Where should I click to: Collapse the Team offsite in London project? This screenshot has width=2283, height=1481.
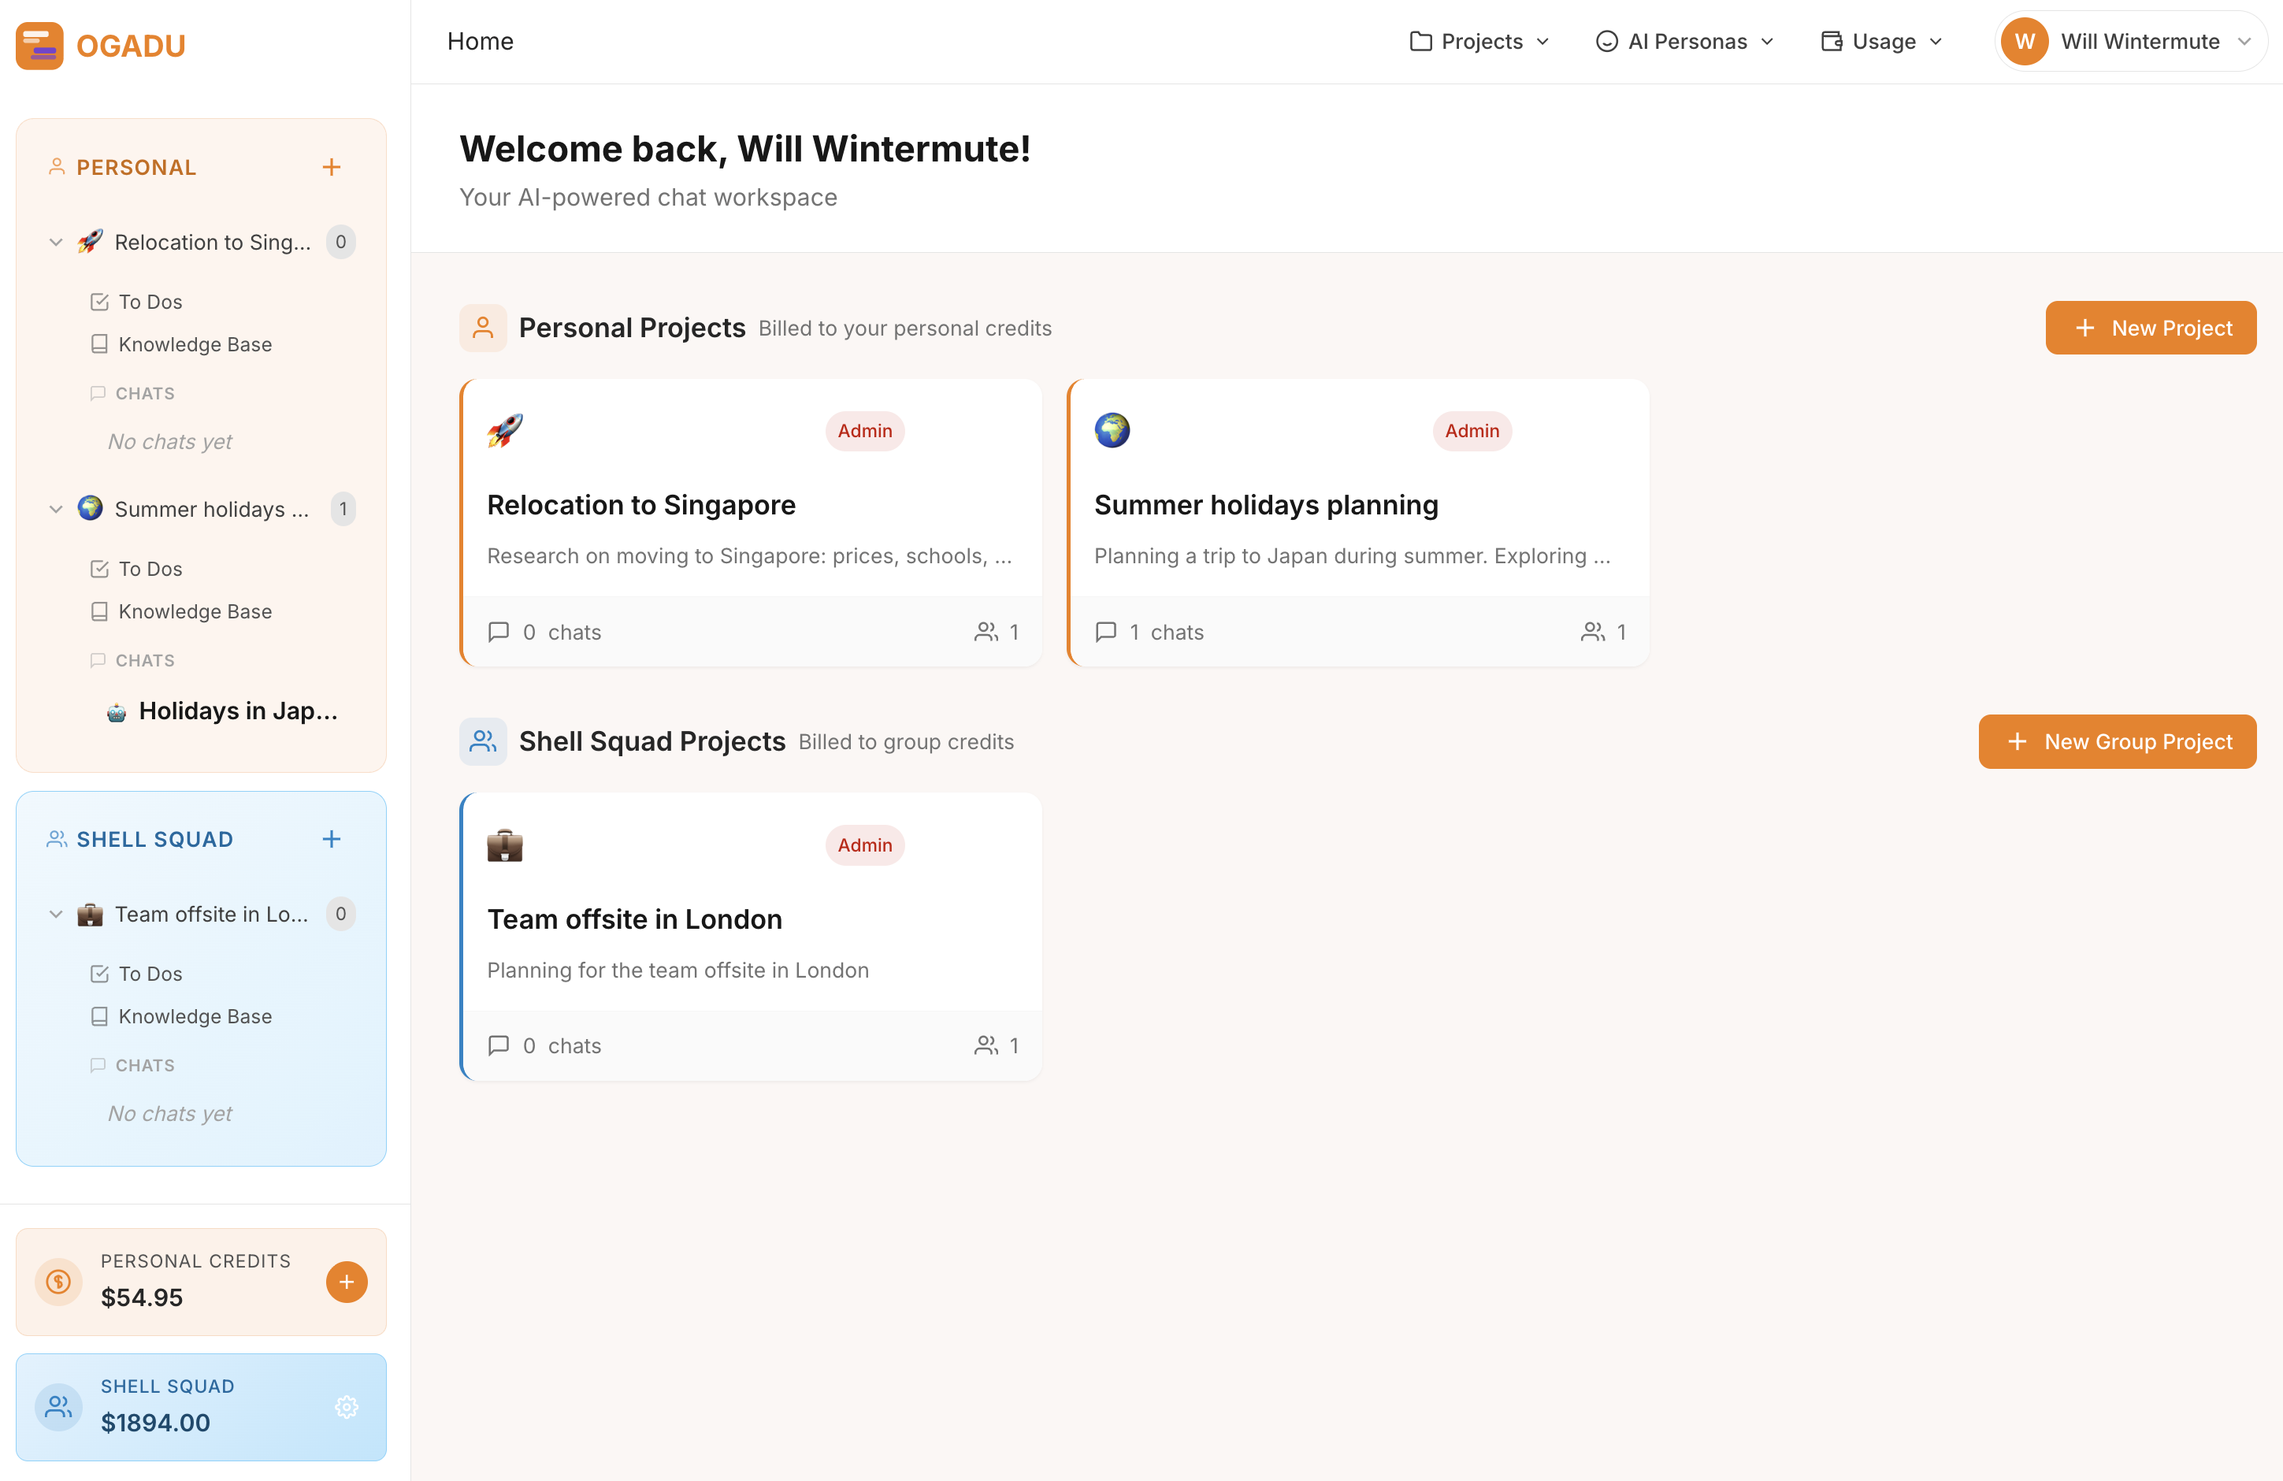click(56, 914)
